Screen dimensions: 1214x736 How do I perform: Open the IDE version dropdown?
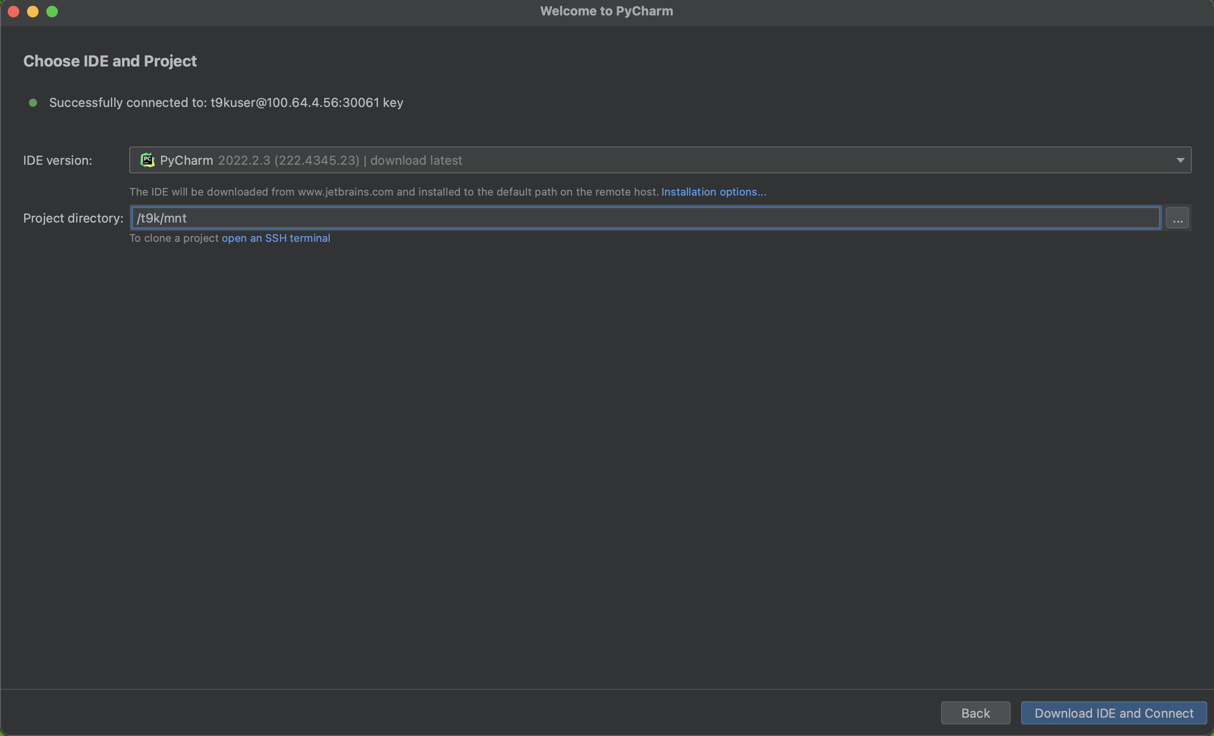pos(660,160)
